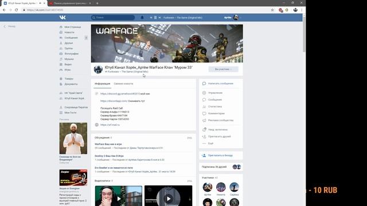The height and width of the screenshot is (206, 367).
Task: Open member Артём avatar
Action: click(208, 187)
